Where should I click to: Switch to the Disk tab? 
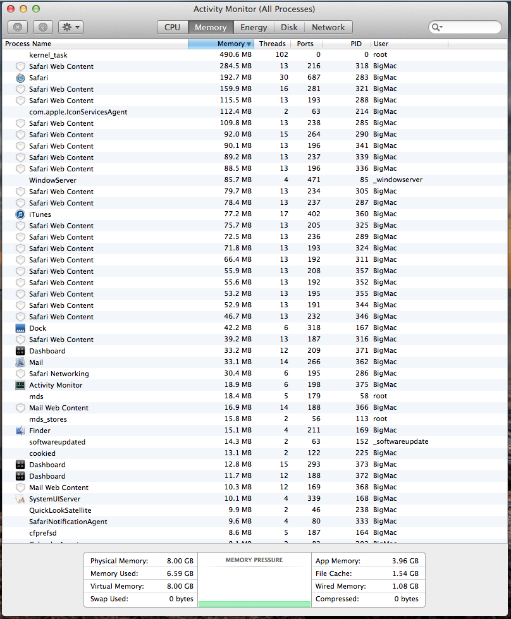coord(289,27)
